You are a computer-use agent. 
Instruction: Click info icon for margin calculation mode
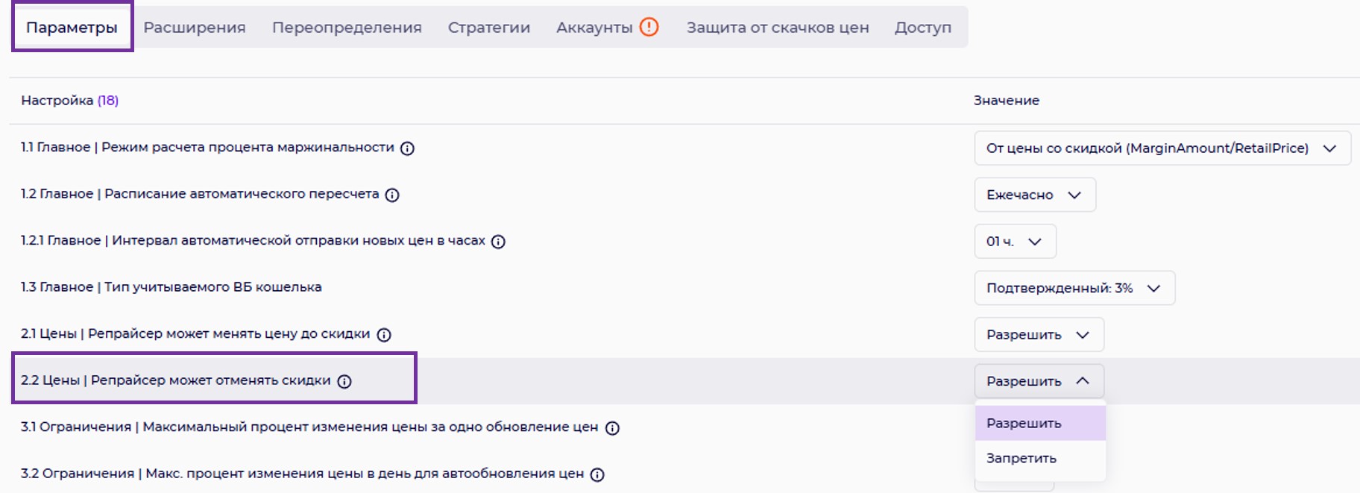(407, 148)
